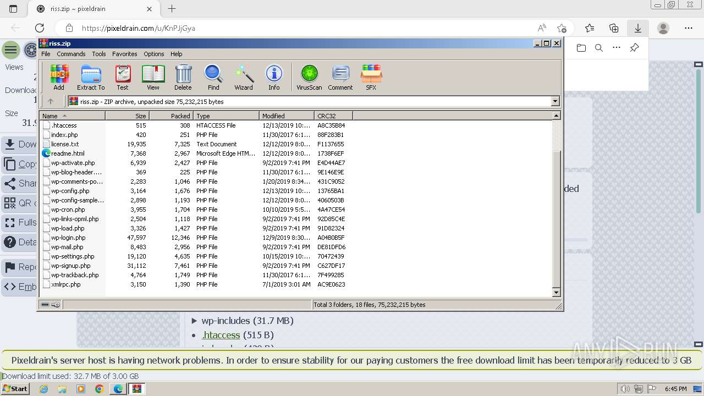Open the Favorites menu
Viewport: 704px width, 396px height.
coord(125,54)
